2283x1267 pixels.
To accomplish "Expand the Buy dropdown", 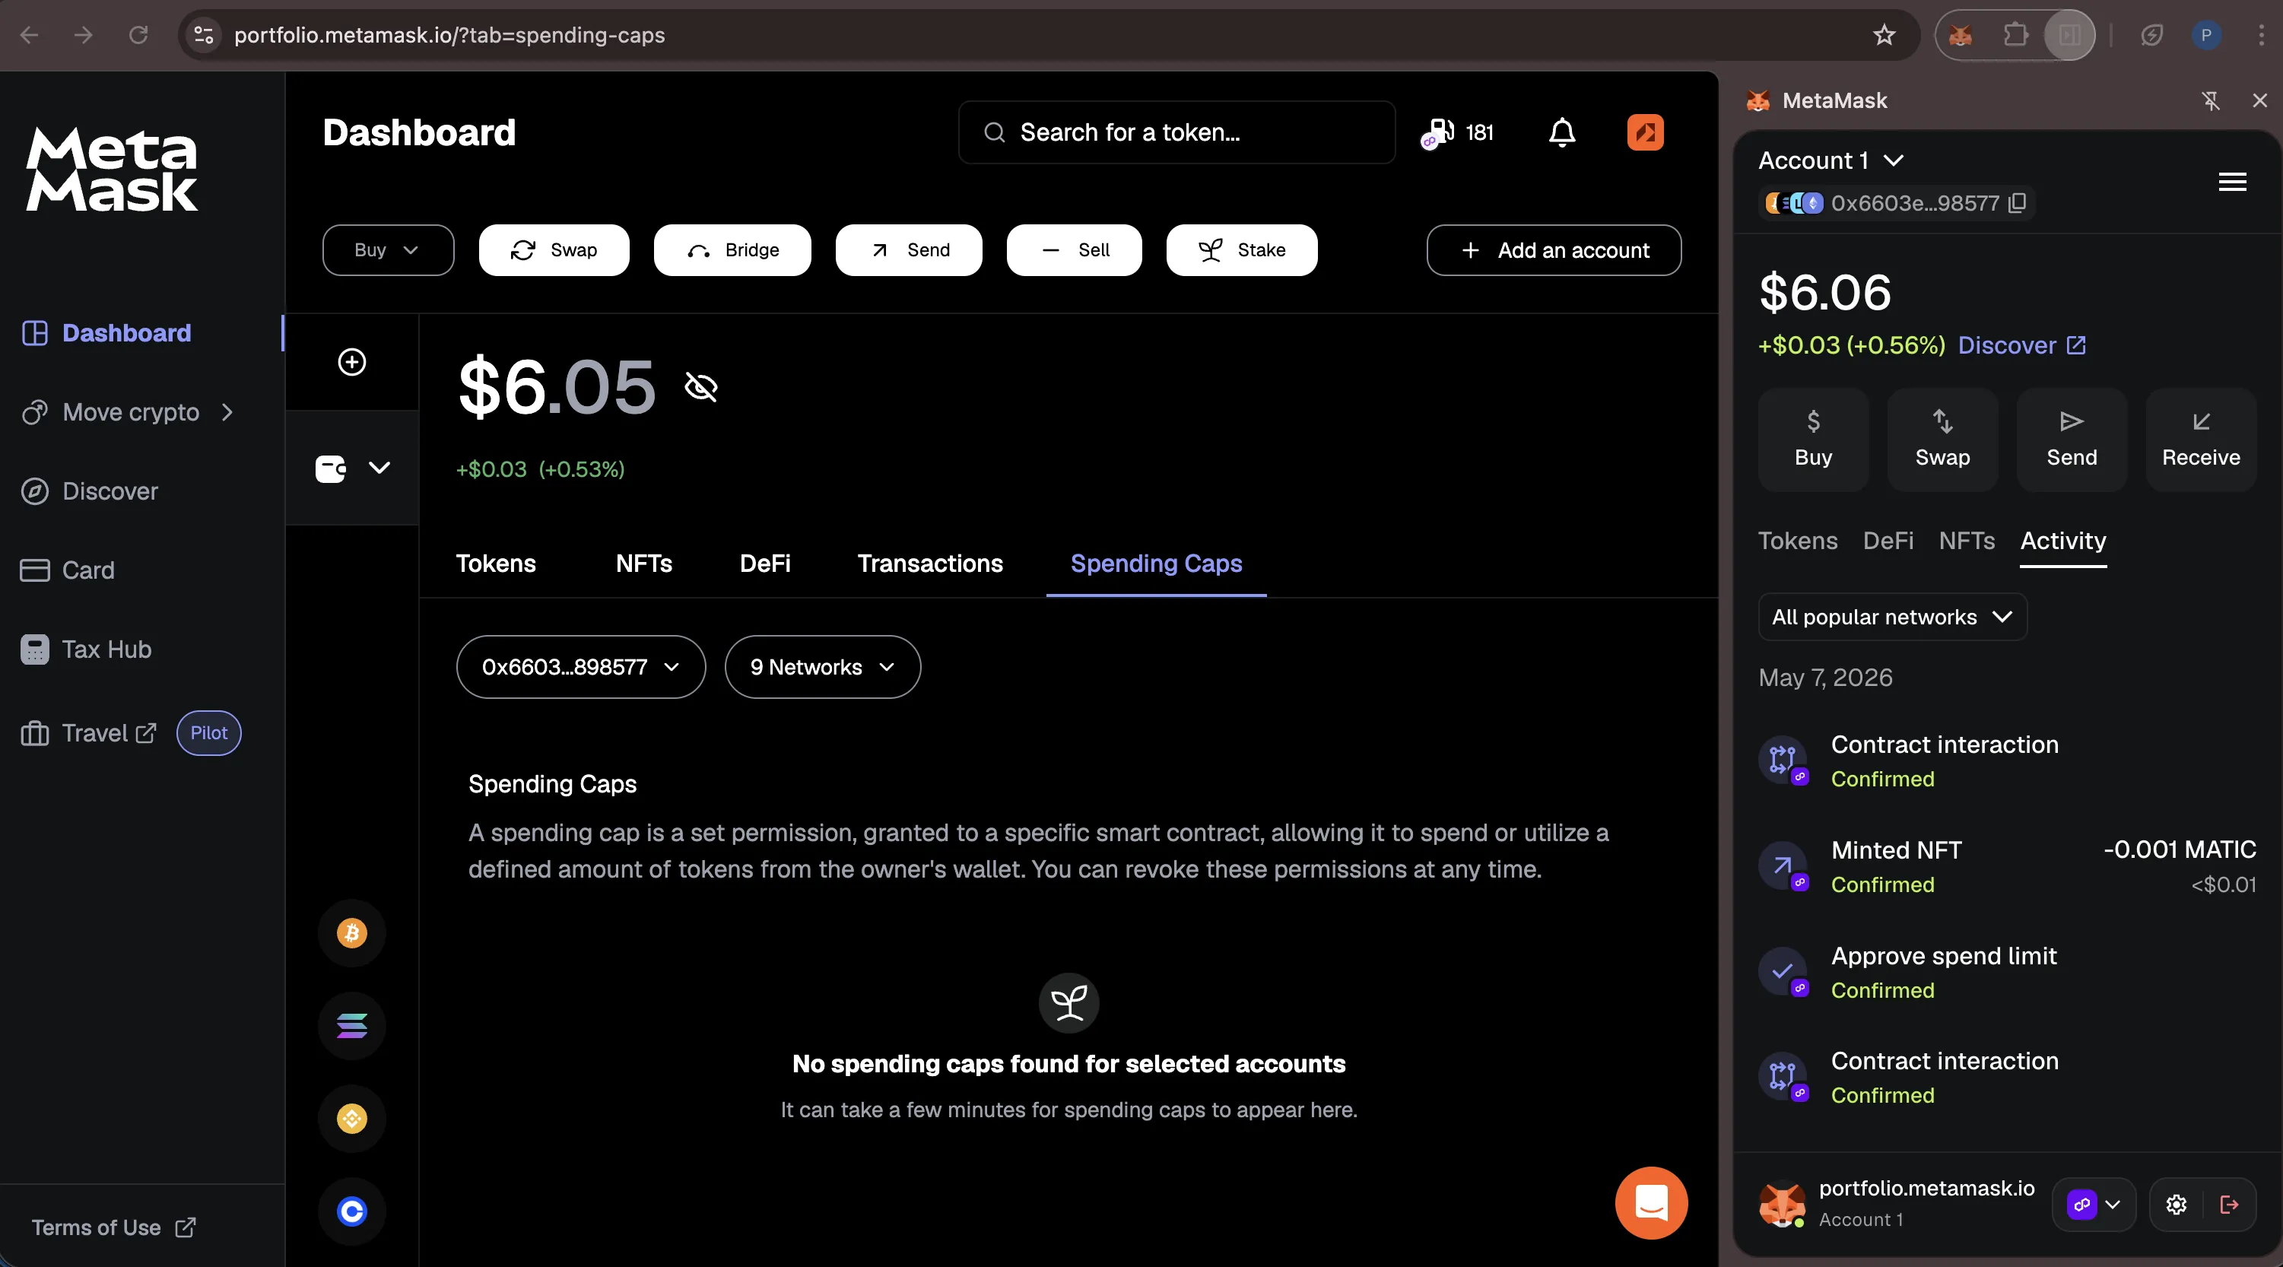I will coord(388,251).
